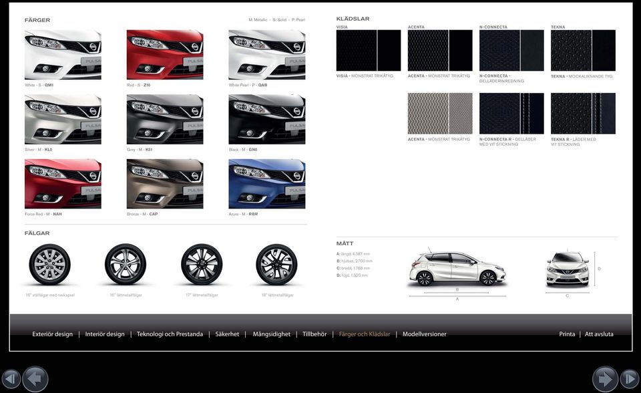Select the black Acenta upholstery swatch
641x393 pixels.
tap(440, 50)
